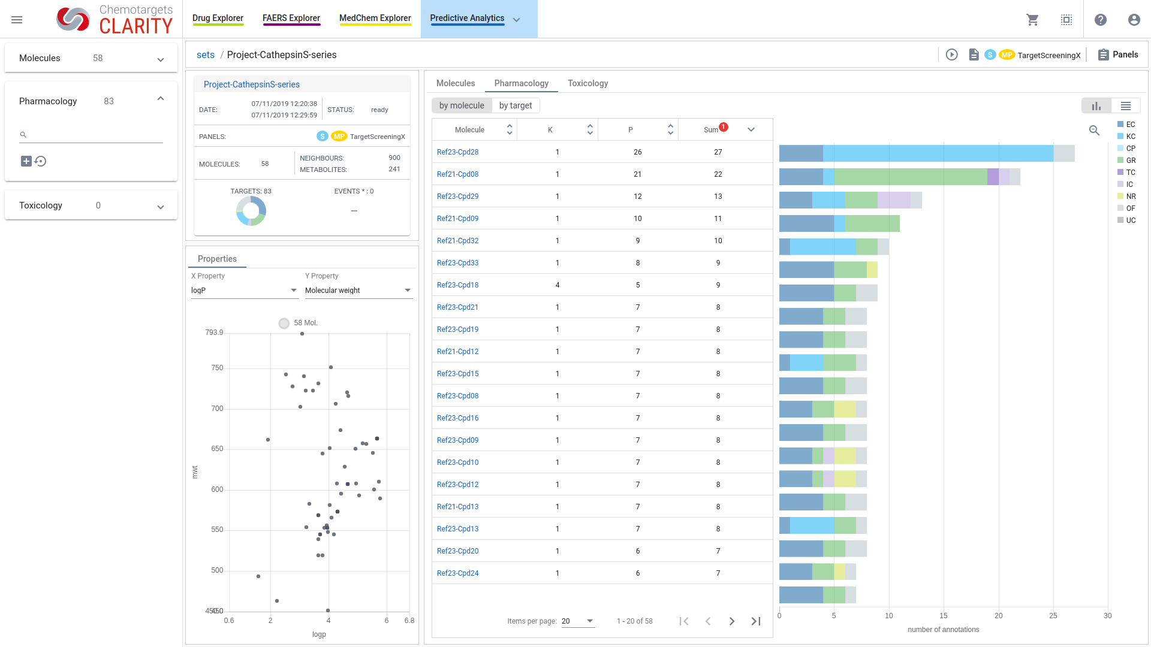Open the shopping cart icon
The image size is (1151, 647).
point(1032,20)
